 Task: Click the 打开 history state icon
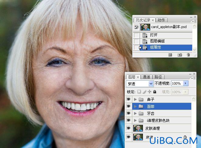[x=145, y=35]
